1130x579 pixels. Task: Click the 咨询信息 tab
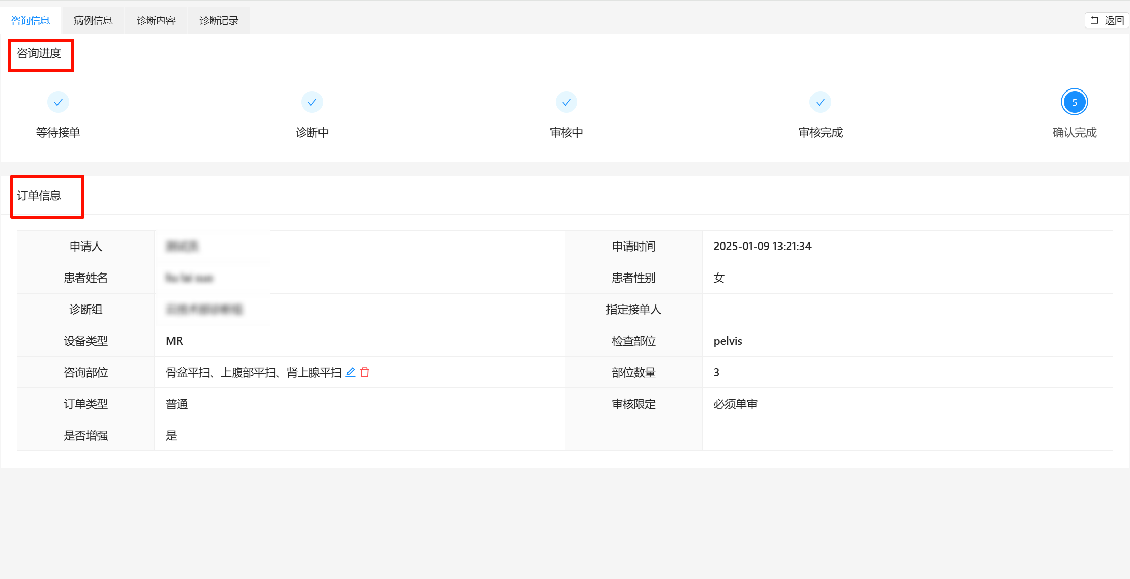(x=31, y=20)
